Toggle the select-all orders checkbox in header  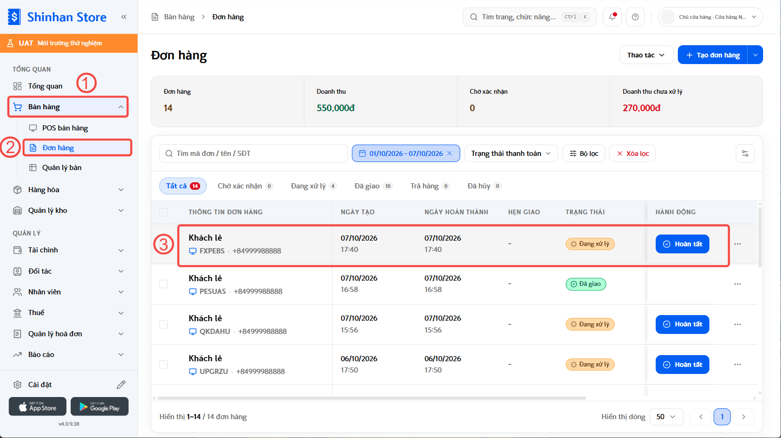point(163,212)
